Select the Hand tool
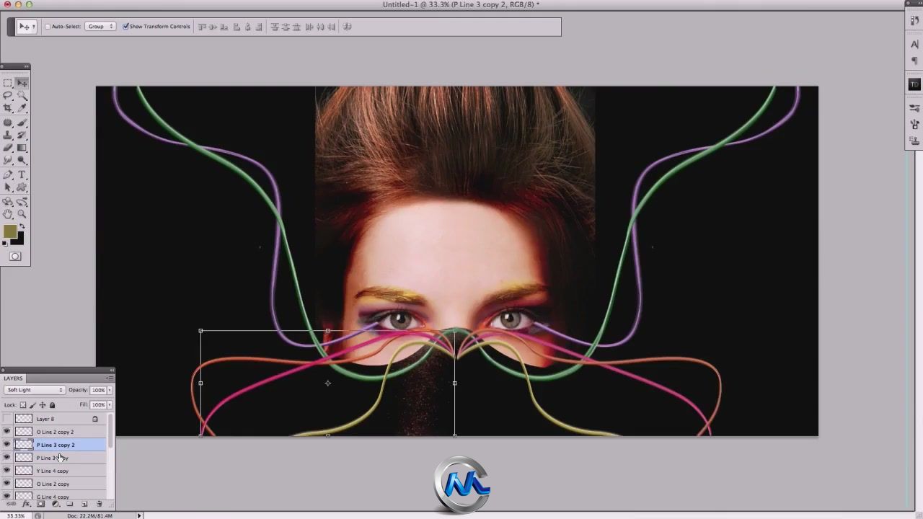This screenshot has height=519, width=923. [8, 214]
